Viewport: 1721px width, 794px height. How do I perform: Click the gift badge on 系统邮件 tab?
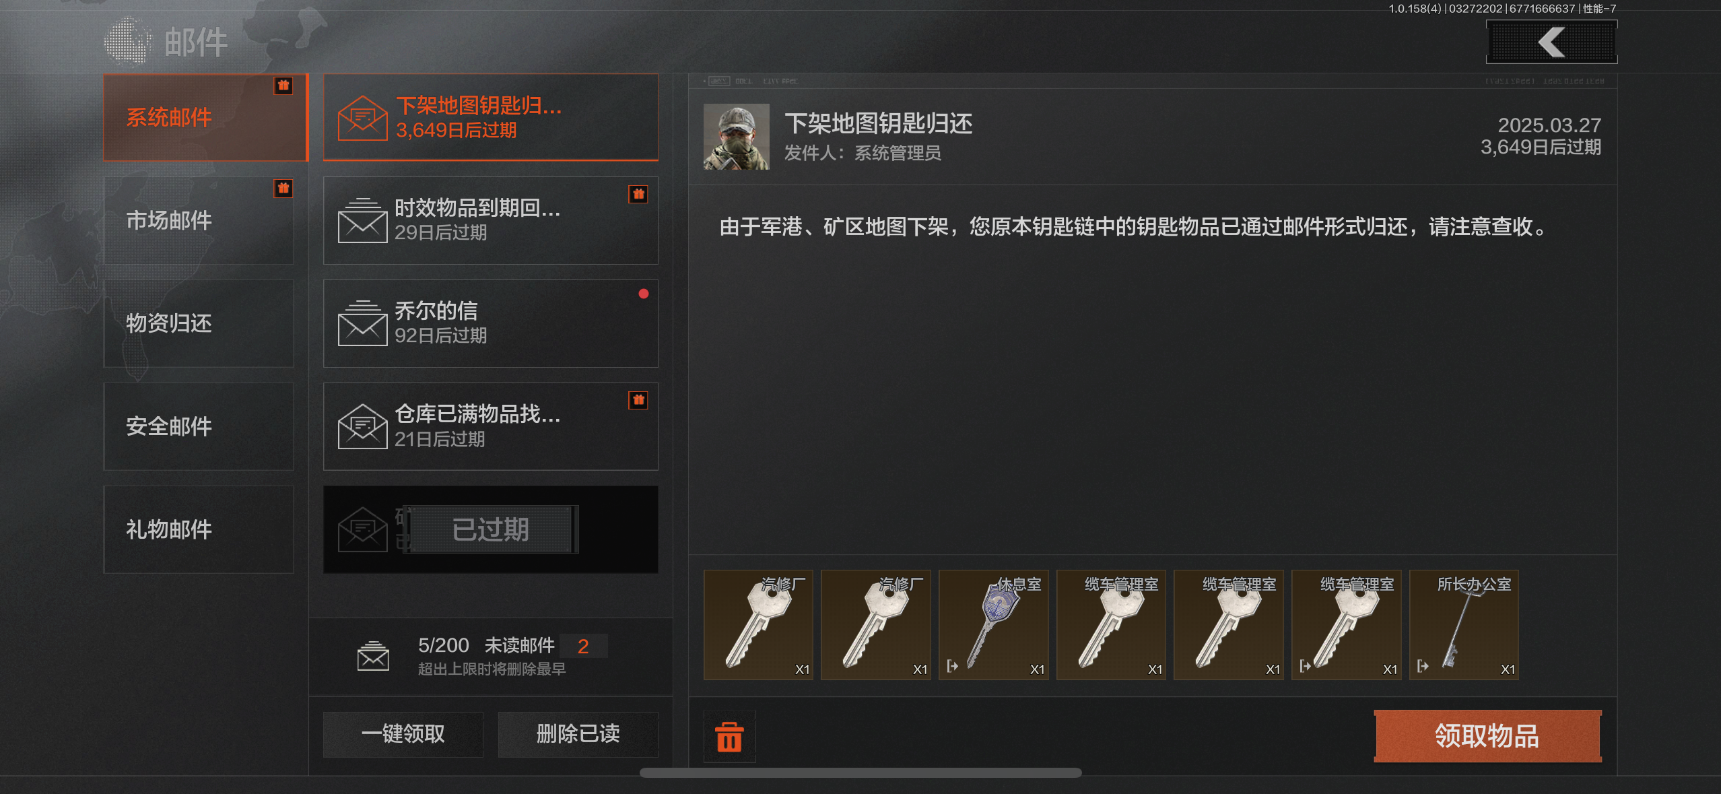(283, 86)
